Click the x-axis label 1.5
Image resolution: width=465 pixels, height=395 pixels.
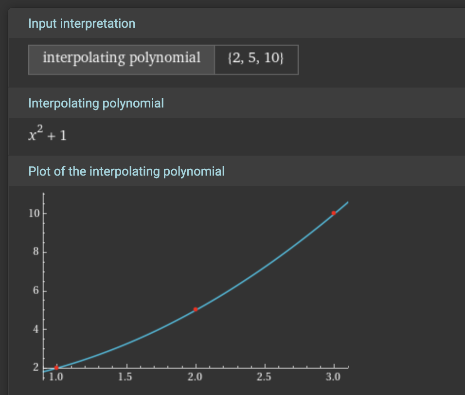(126, 377)
